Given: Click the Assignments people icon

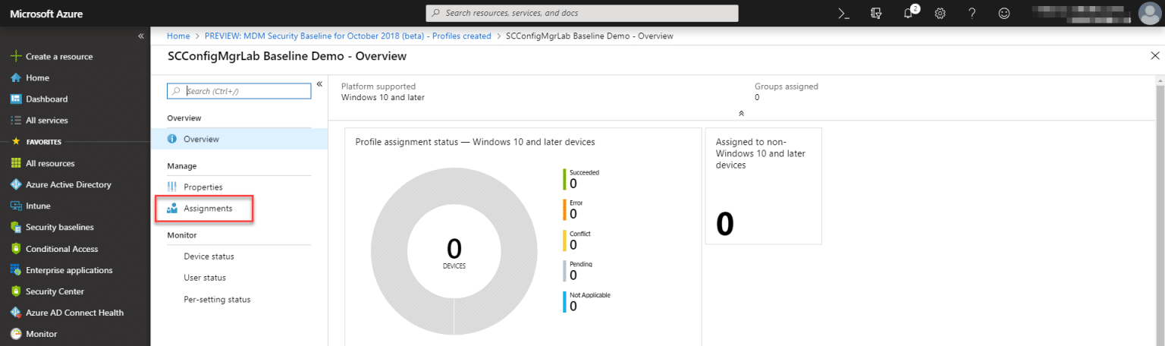Looking at the screenshot, I should [172, 208].
